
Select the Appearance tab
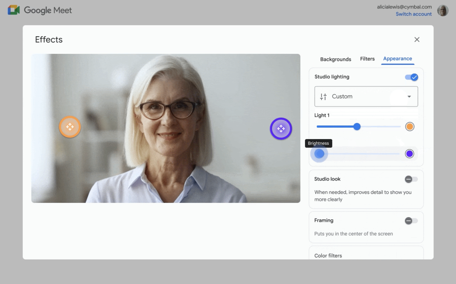pos(397,59)
